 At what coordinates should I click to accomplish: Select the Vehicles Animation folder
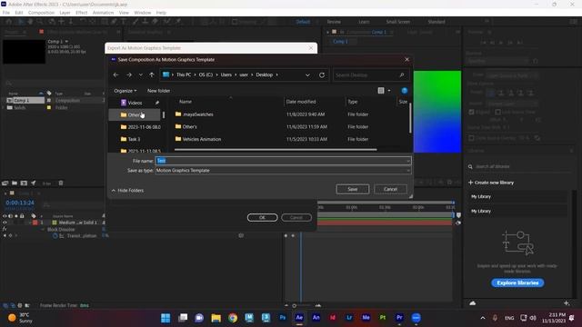click(x=202, y=139)
